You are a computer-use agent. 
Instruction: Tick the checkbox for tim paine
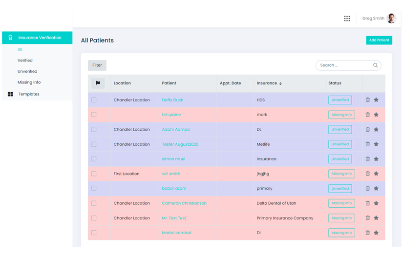click(94, 115)
